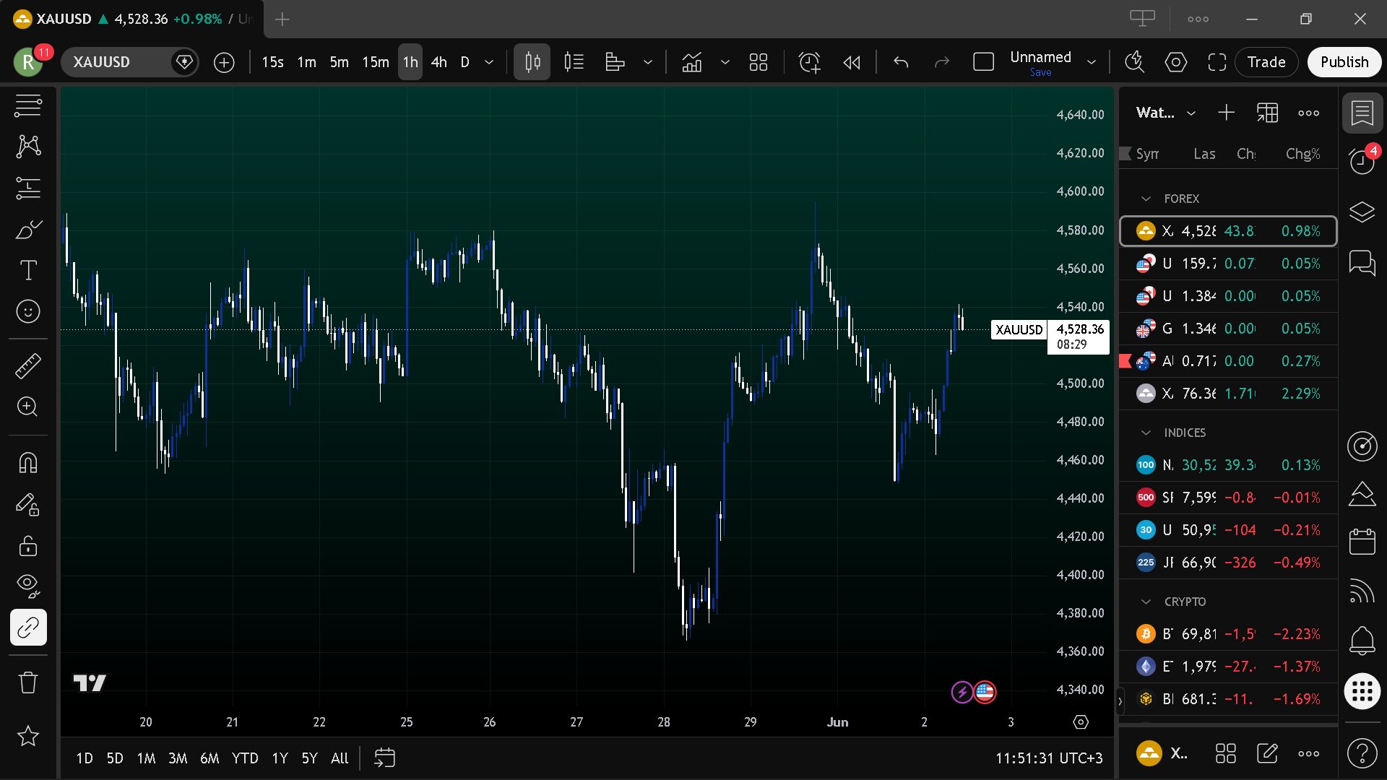Viewport: 1387px width, 780px height.
Task: Add a symbol to the watchlist
Action: (x=1226, y=113)
